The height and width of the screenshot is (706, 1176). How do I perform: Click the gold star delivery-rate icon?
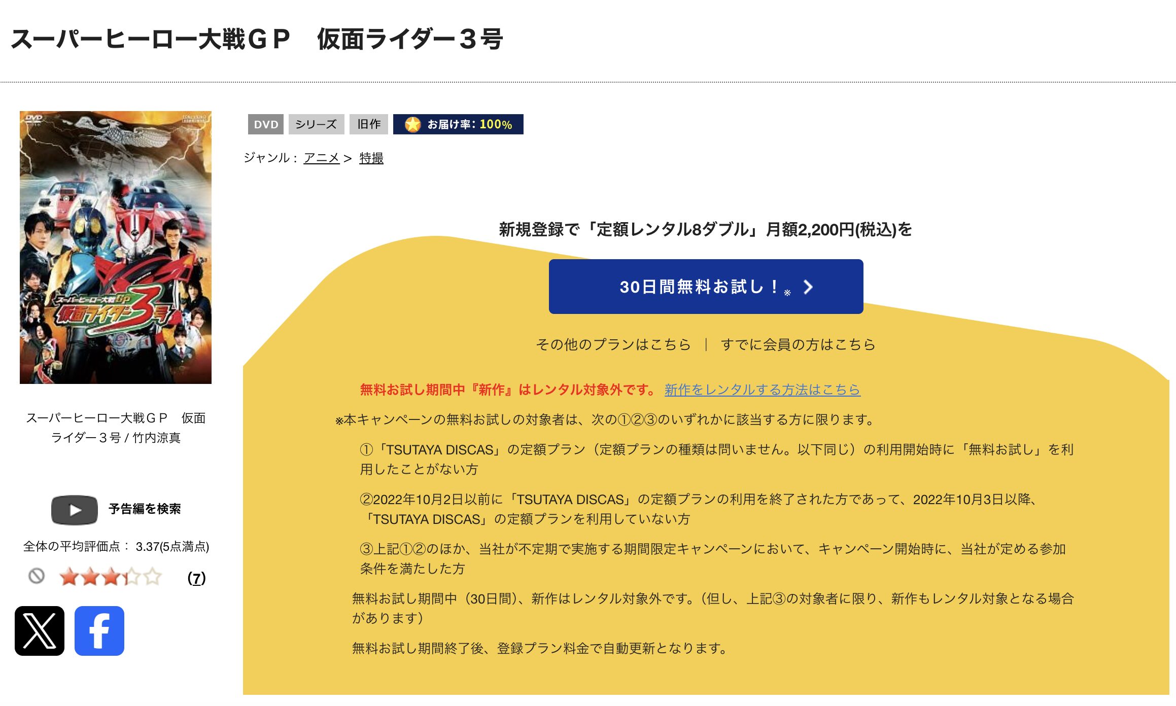click(412, 124)
